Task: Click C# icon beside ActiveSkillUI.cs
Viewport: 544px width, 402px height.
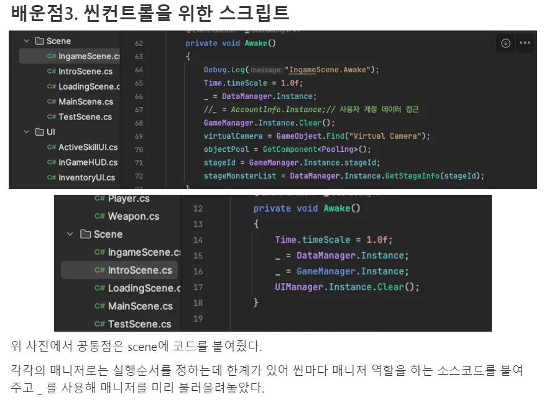Action: pyautogui.click(x=52, y=147)
